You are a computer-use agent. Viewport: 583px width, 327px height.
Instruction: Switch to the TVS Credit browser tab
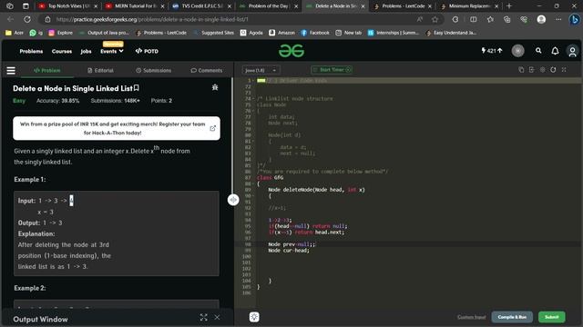point(201,6)
